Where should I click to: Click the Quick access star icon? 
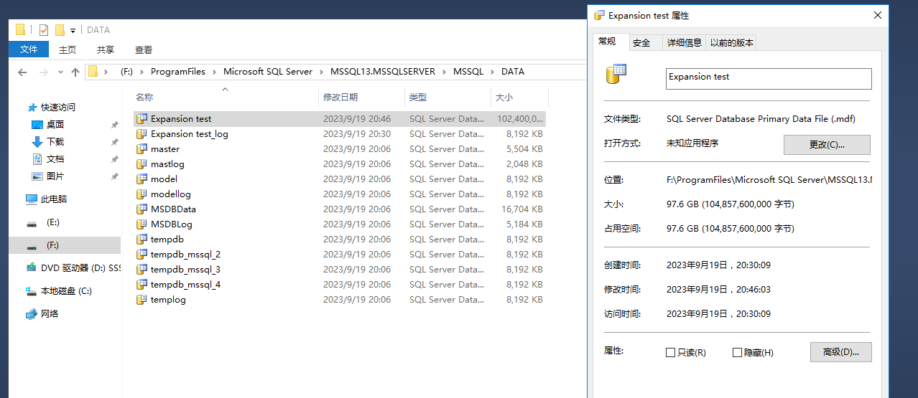click(32, 108)
